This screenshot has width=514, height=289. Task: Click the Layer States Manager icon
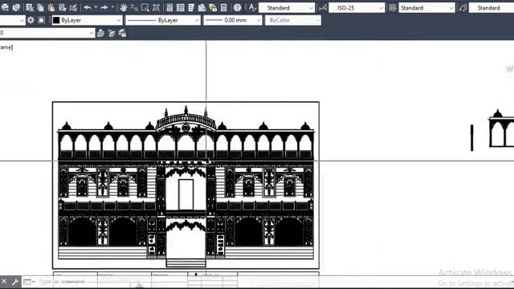(122, 33)
